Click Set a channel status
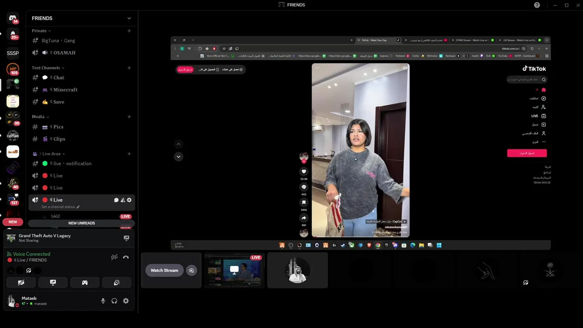Viewport: 583px width, 328px height. click(x=58, y=207)
